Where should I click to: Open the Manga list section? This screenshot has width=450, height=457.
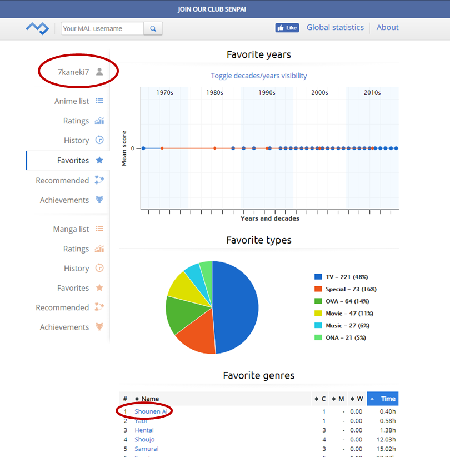(x=71, y=229)
